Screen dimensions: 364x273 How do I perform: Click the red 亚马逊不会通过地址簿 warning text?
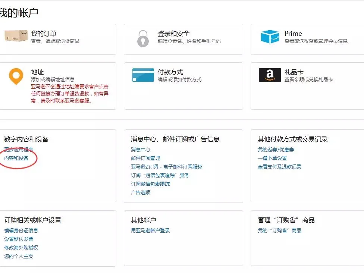[x=70, y=94]
